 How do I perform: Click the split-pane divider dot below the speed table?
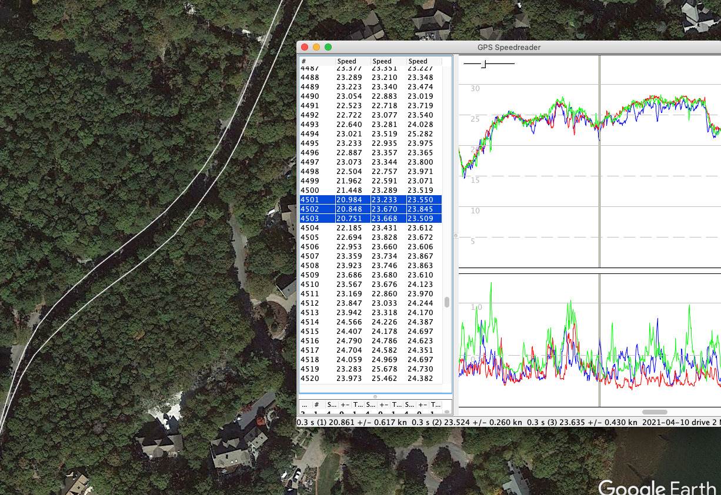click(375, 397)
